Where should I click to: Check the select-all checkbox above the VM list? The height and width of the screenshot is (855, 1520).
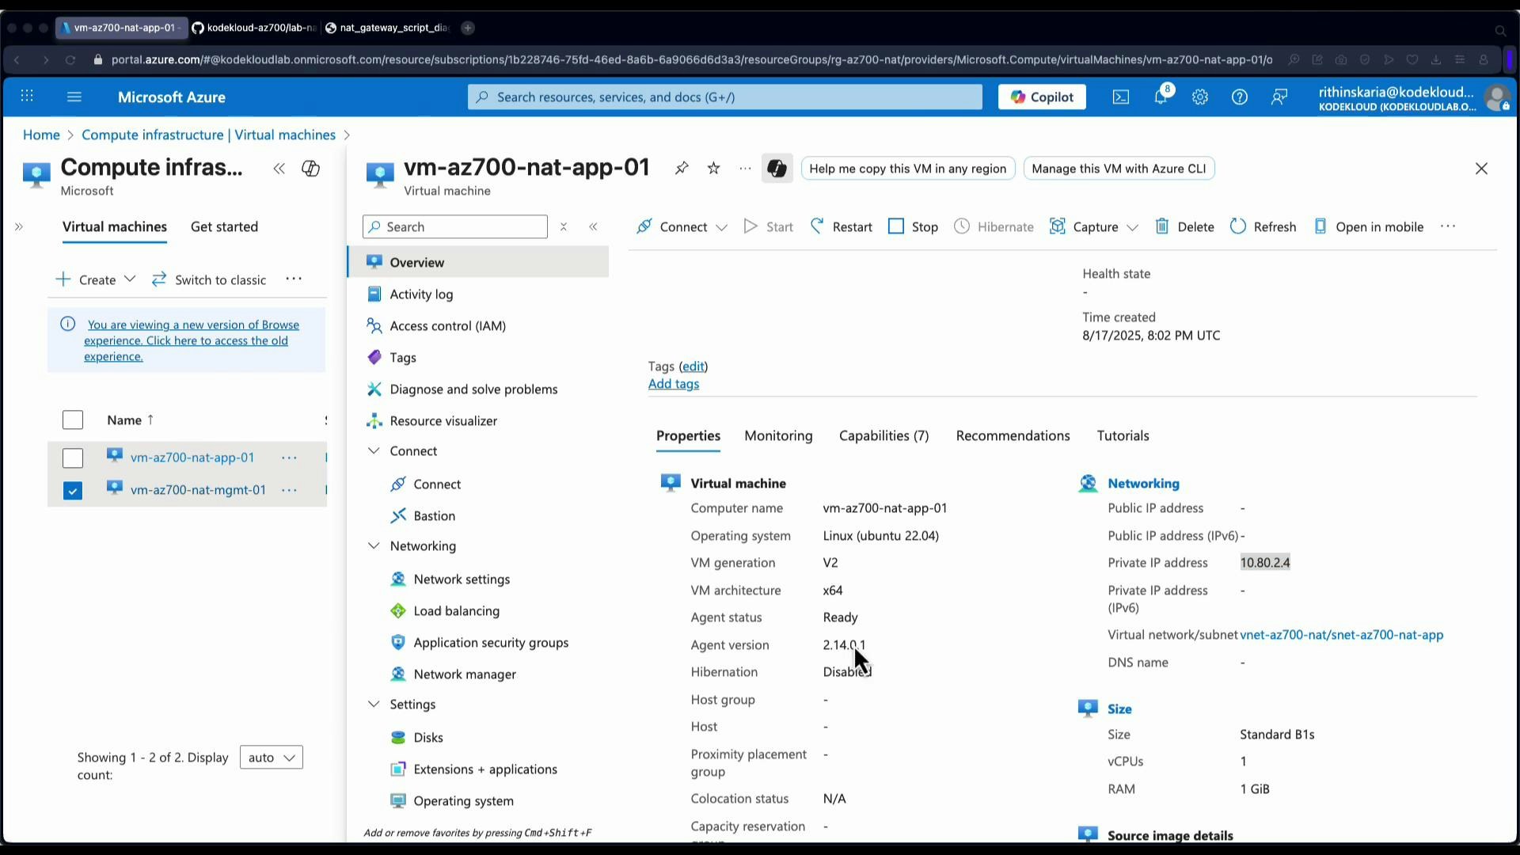tap(72, 420)
